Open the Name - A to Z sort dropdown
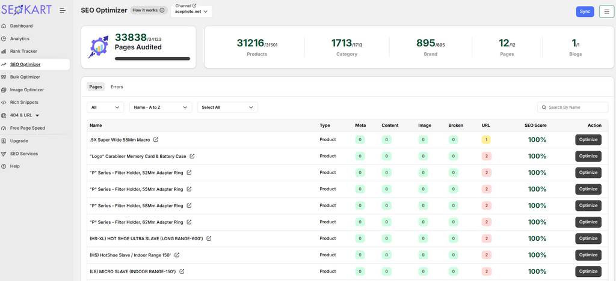This screenshot has width=616, height=281. tap(161, 107)
